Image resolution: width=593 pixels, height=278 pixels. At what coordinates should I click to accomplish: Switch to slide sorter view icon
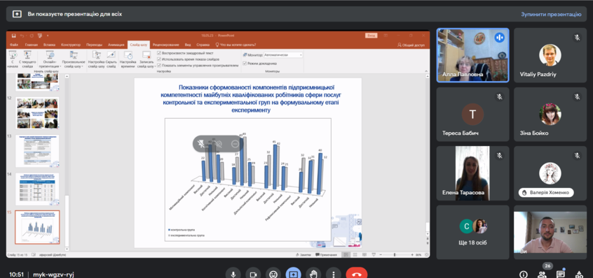click(355, 255)
